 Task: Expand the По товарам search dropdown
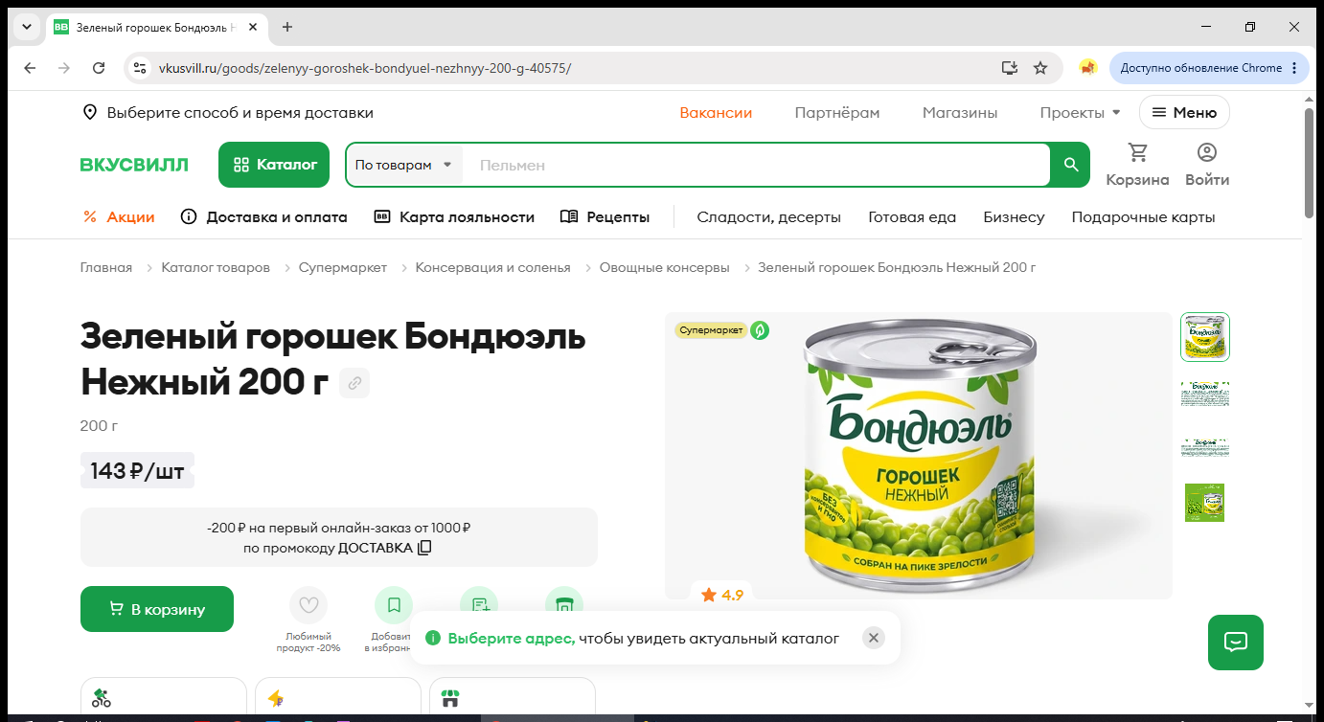click(x=403, y=165)
